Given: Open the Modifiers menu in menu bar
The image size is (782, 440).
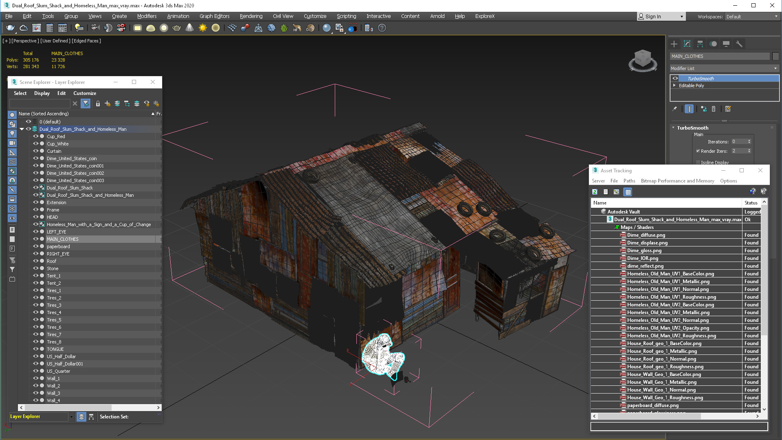Looking at the screenshot, I should click(146, 15).
